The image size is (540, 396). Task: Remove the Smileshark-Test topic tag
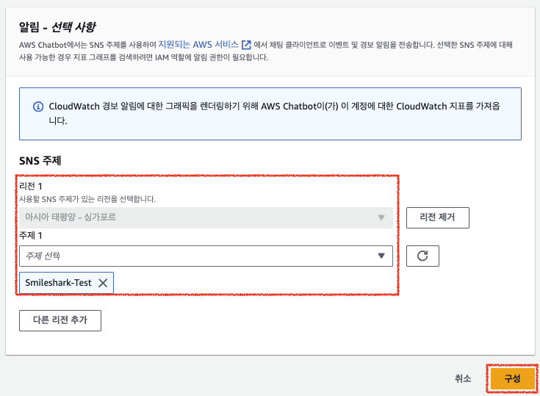[103, 283]
